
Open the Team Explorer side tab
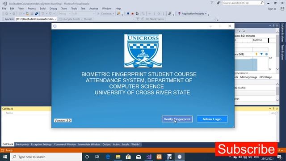[282, 52]
